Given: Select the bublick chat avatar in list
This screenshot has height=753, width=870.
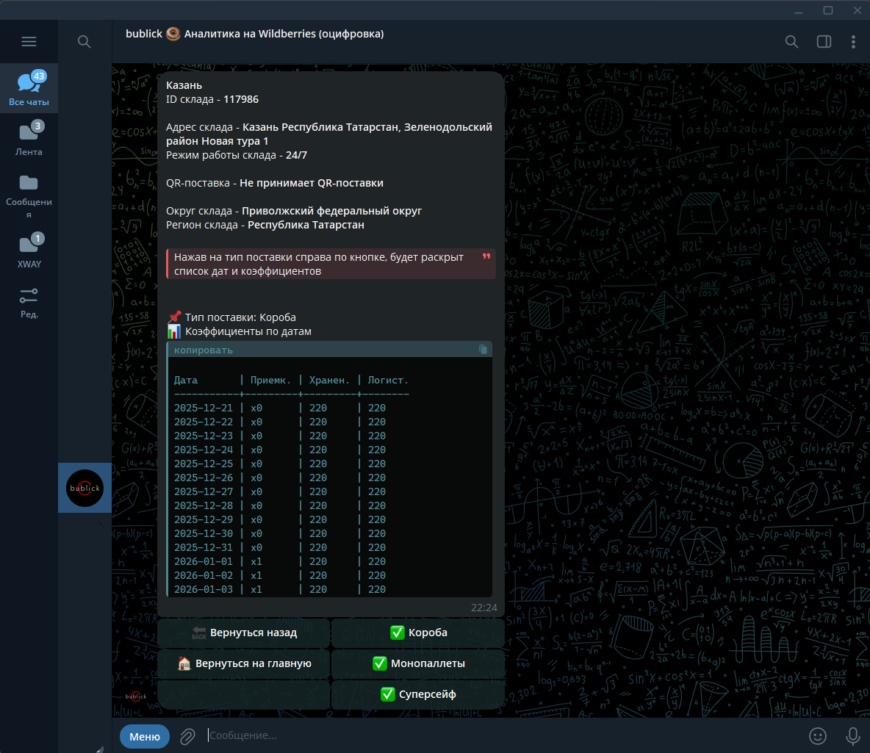Looking at the screenshot, I should 85,488.
